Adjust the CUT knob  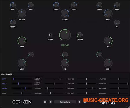(13, 5)
